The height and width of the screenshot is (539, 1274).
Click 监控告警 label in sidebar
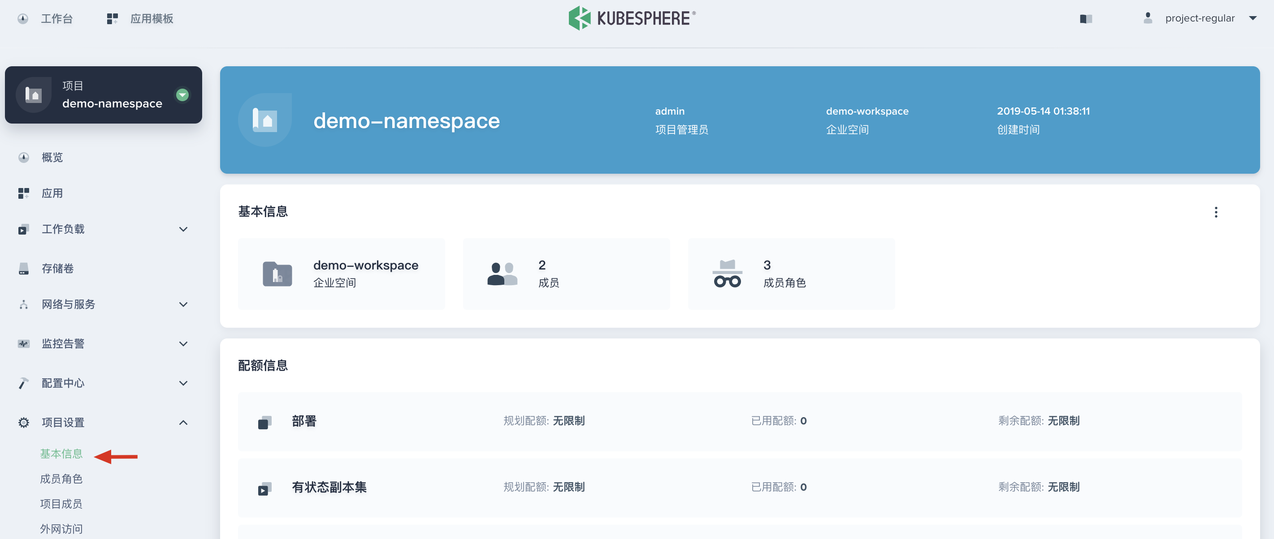(x=63, y=344)
